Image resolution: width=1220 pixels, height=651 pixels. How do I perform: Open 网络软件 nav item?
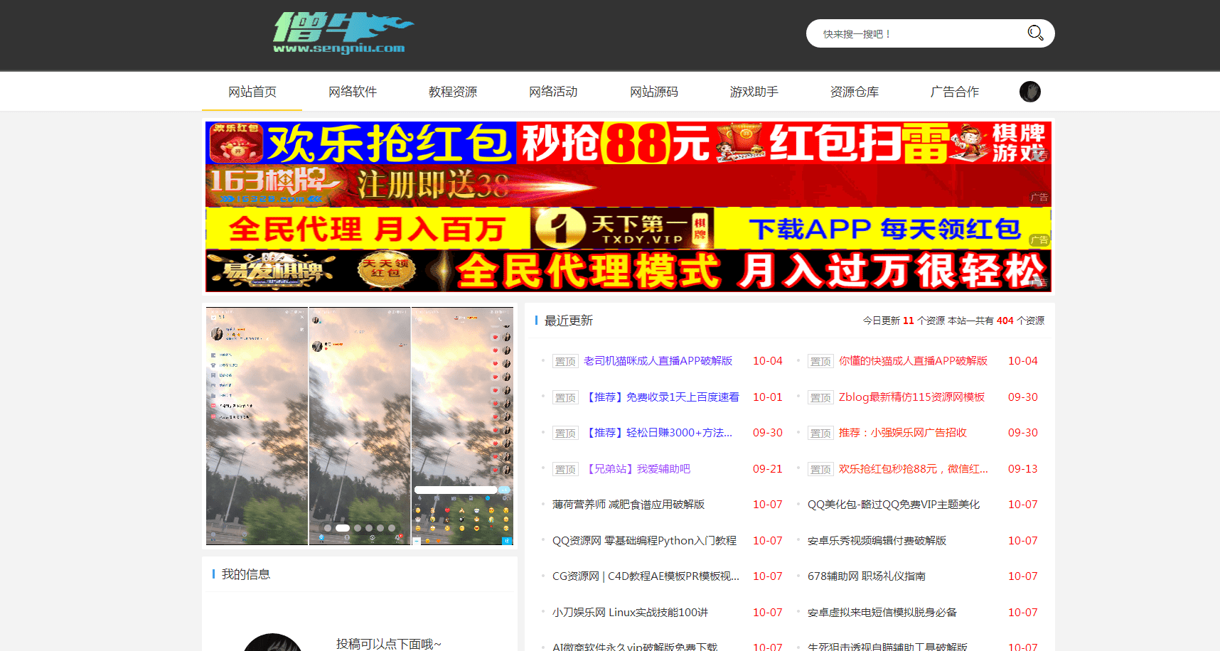[353, 92]
